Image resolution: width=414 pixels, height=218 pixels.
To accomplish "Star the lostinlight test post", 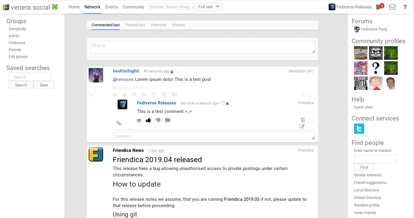I will tap(144, 95).
